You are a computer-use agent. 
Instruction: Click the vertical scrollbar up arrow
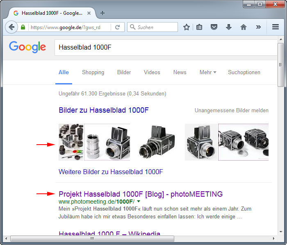tap(280, 39)
